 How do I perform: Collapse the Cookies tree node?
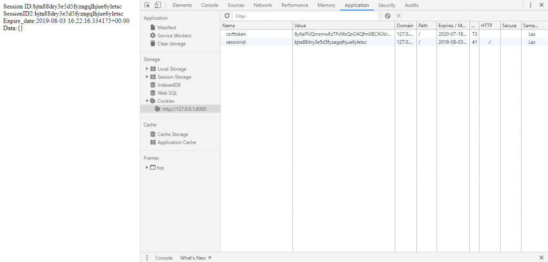tap(147, 101)
